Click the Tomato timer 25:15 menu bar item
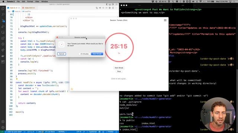Viewport: 238px width, 133px height. pos(163,1)
